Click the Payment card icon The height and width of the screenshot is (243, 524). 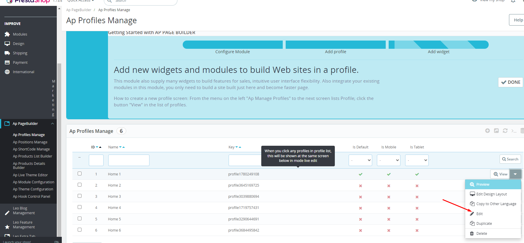point(7,63)
